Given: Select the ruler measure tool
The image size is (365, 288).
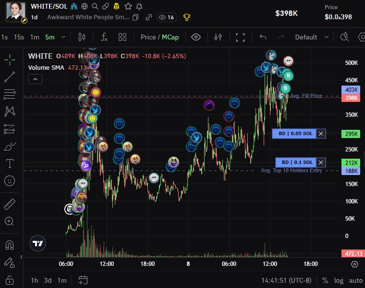Looking at the screenshot, I should tap(10, 204).
